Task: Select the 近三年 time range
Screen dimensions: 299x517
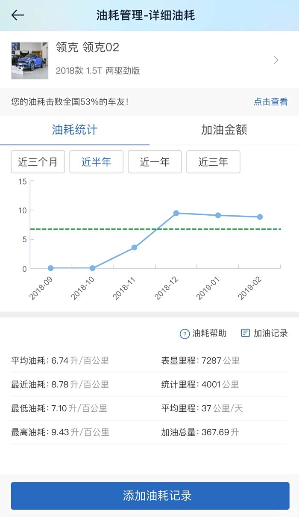Action: (x=213, y=162)
